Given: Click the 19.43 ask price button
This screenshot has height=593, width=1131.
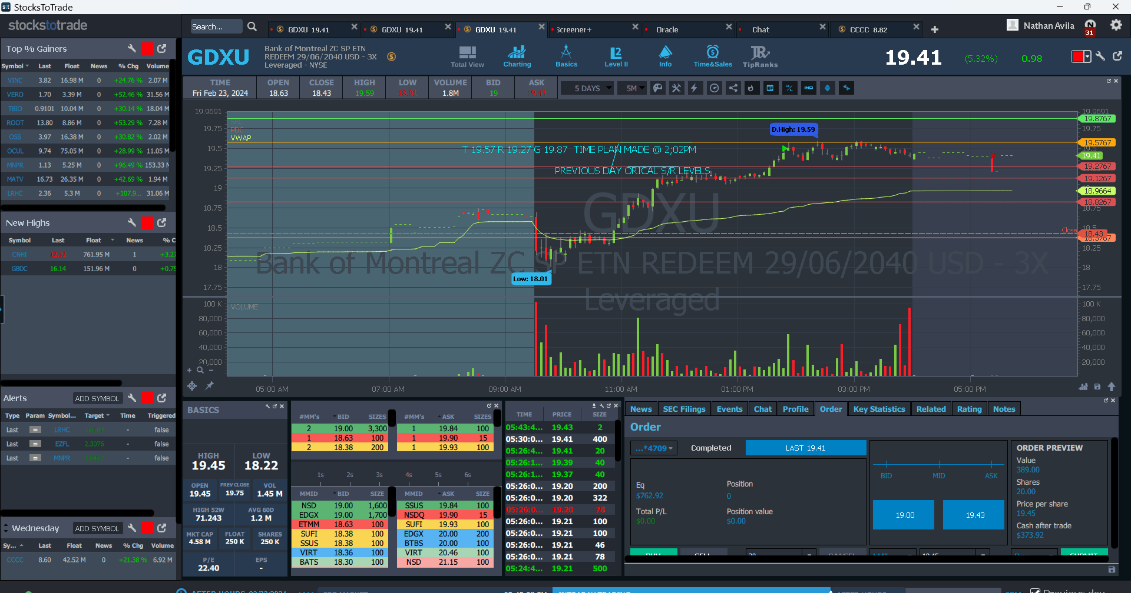Looking at the screenshot, I should (974, 515).
